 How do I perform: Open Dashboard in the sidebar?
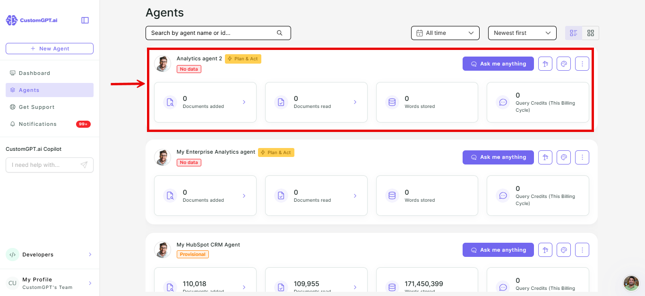tap(50, 73)
